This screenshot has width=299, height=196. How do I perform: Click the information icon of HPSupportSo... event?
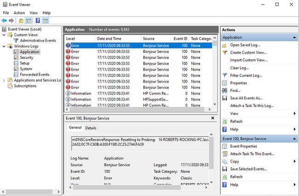pos(68,99)
